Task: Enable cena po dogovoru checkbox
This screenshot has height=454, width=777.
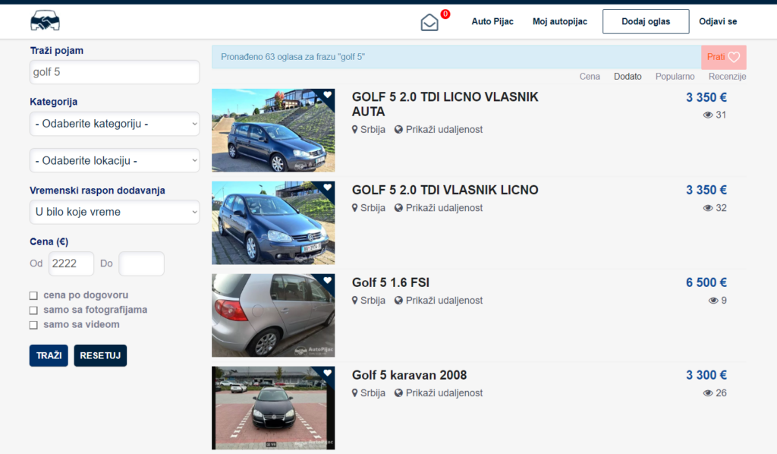Action: point(33,295)
